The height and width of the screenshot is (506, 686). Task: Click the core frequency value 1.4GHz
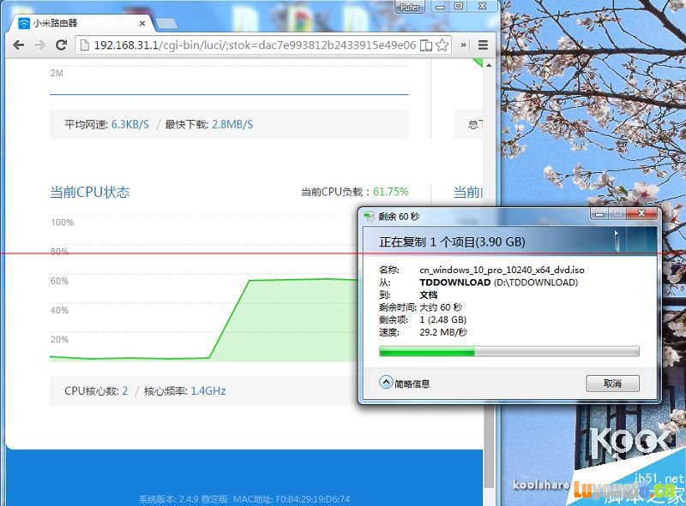point(208,390)
